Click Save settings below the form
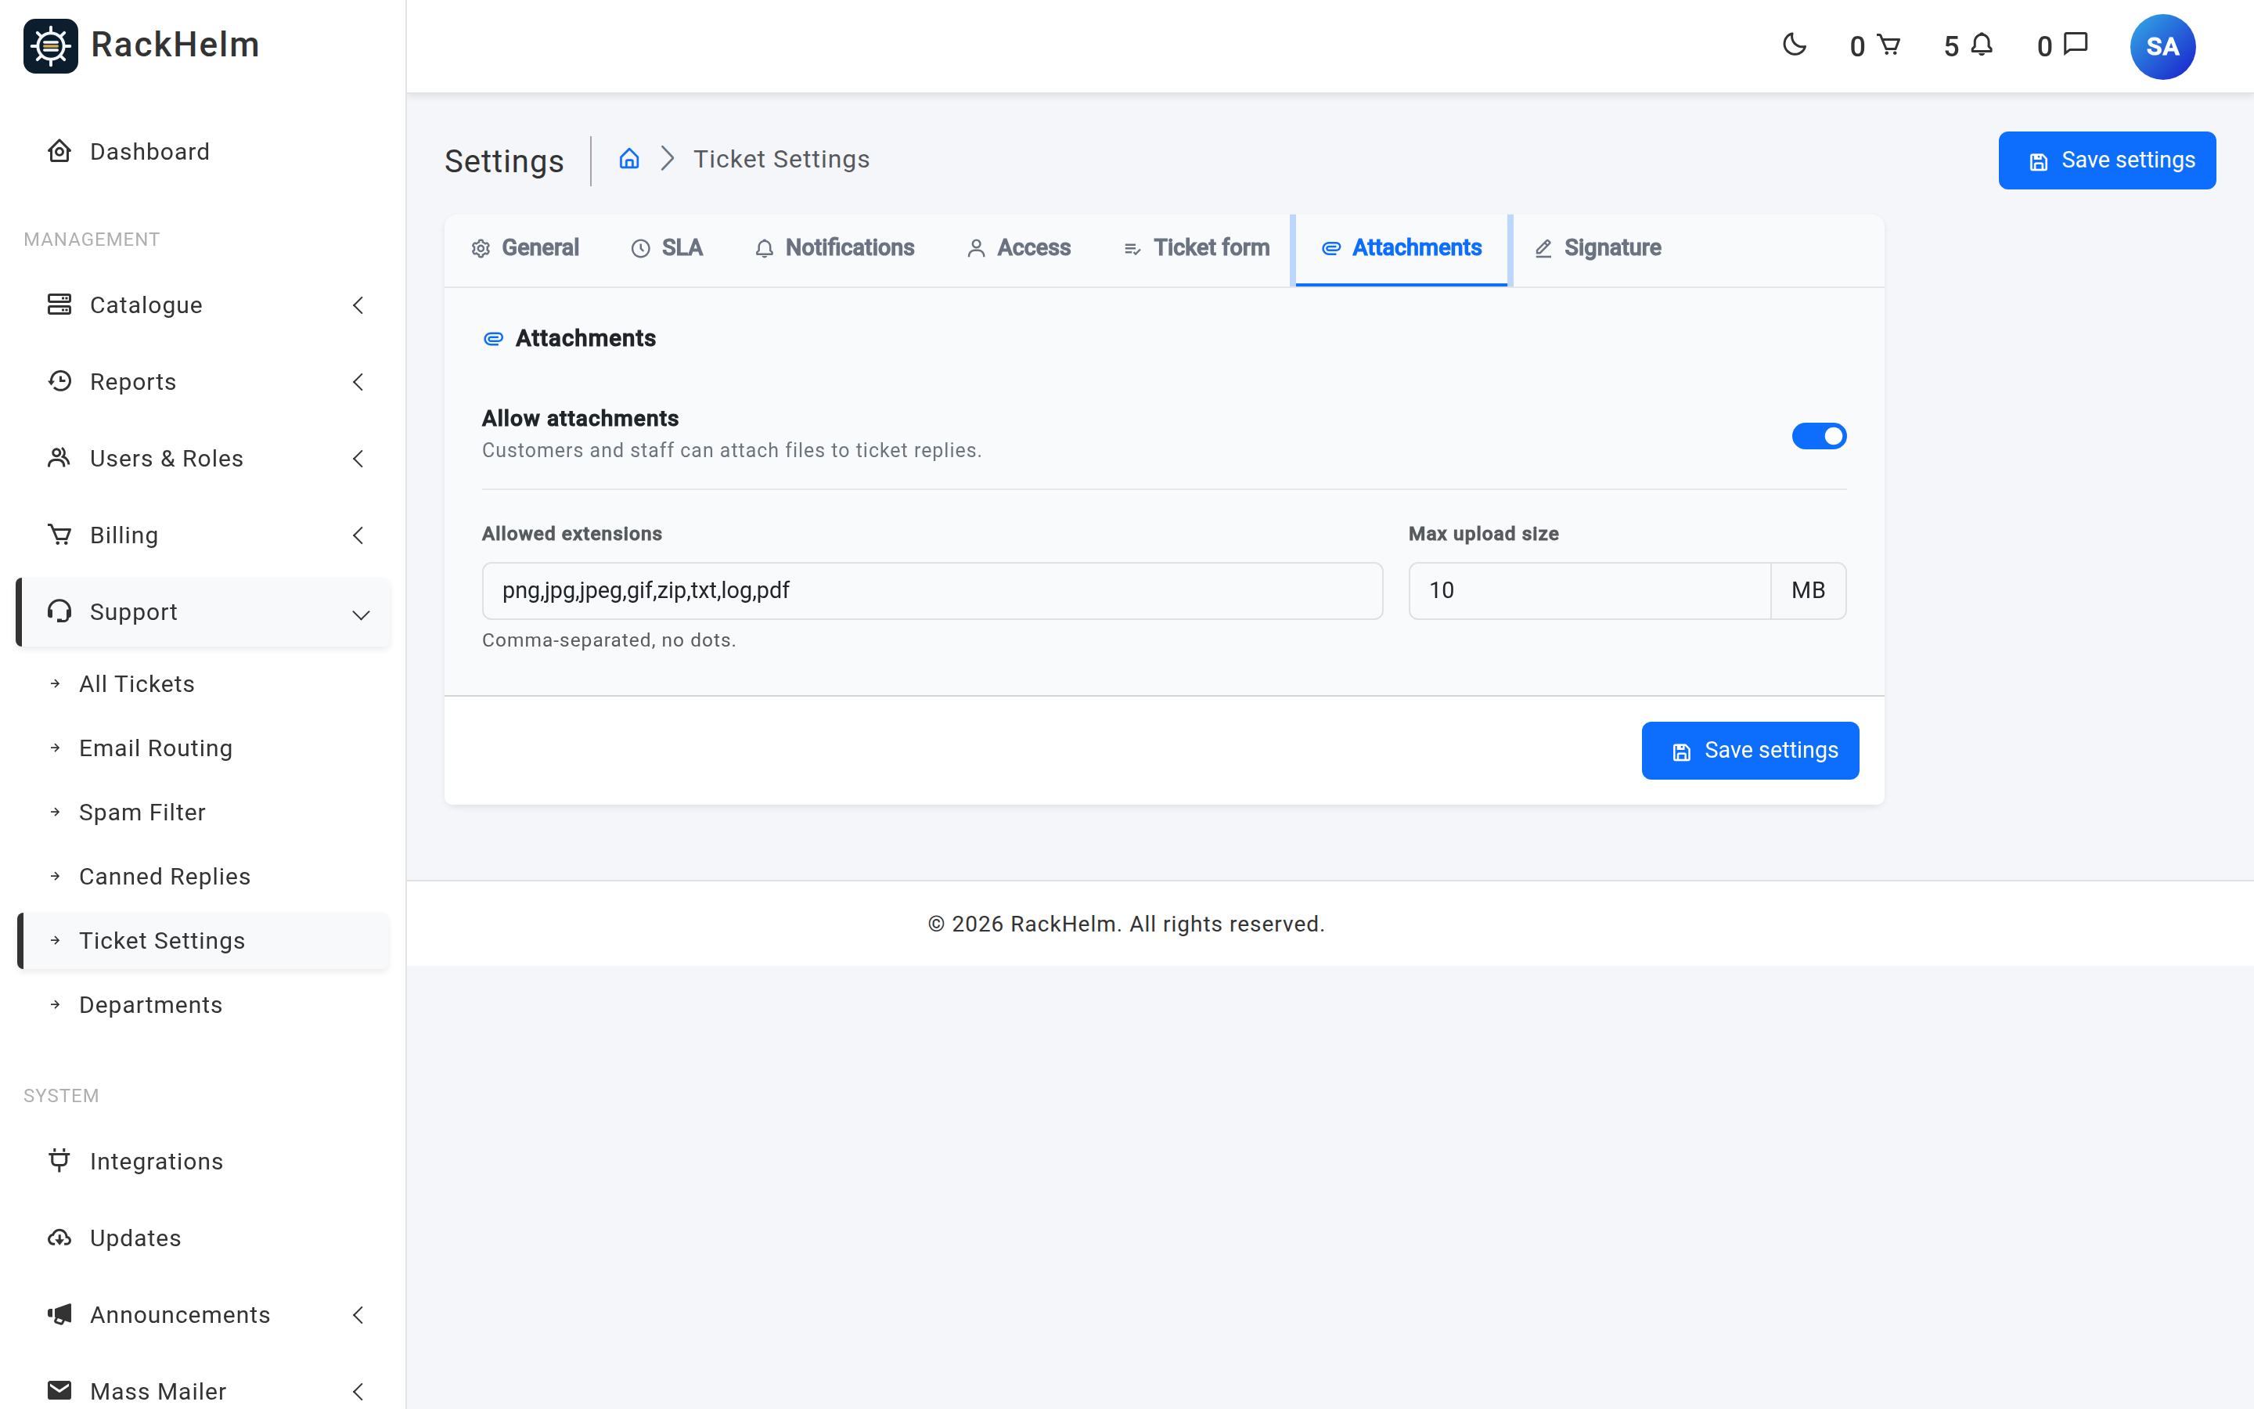Viewport: 2254px width, 1409px height. click(x=1750, y=750)
